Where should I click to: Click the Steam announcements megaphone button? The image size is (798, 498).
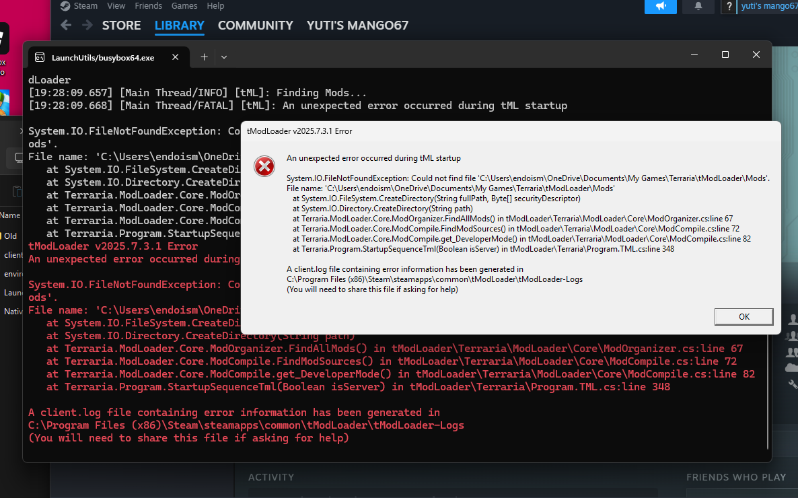(x=660, y=7)
